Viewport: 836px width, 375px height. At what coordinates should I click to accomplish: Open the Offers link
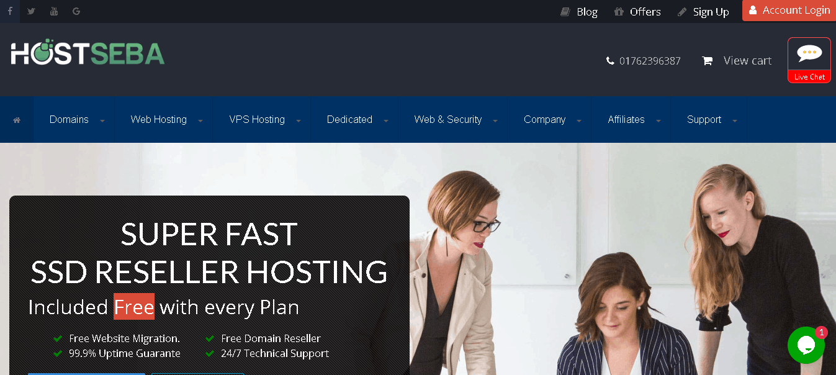pos(645,12)
